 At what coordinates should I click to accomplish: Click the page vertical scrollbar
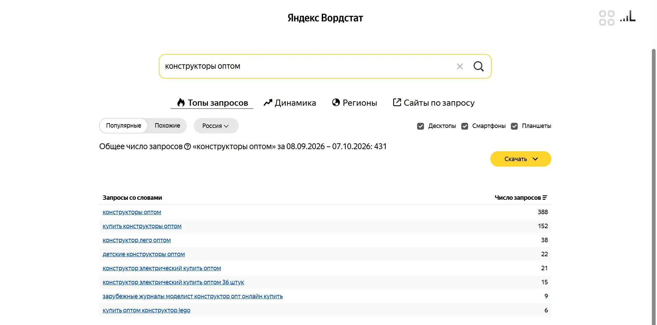coord(654,186)
